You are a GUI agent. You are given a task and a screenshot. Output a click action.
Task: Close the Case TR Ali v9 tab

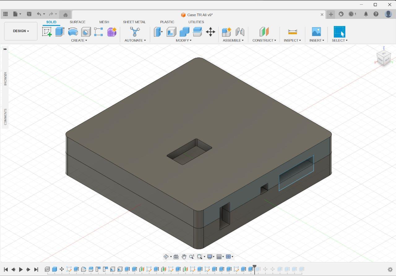[322, 15]
